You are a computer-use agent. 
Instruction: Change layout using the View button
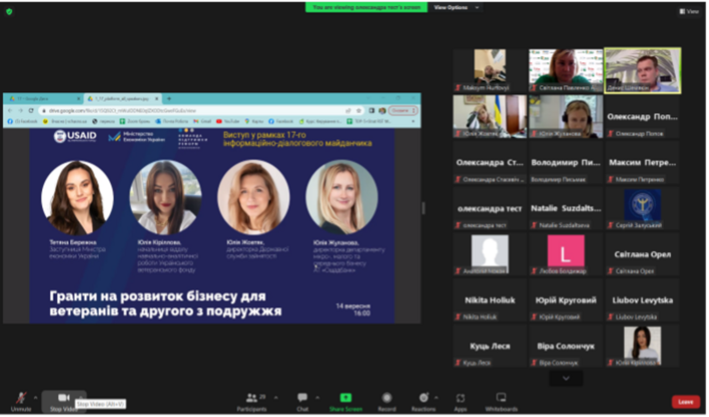pos(689,11)
